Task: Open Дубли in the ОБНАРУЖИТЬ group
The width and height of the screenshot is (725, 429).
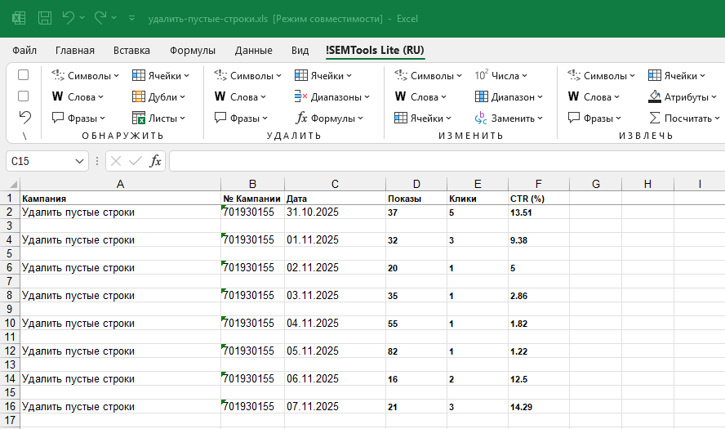Action: 160,96
